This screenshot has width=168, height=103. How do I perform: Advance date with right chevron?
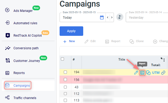click(x=112, y=17)
